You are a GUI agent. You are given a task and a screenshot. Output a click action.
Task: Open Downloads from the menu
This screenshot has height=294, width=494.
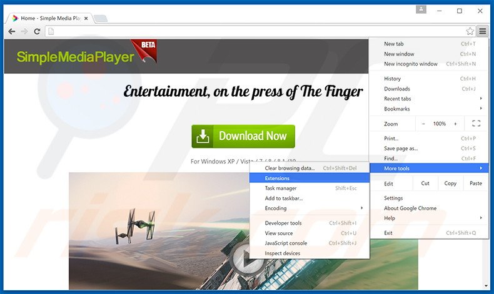coord(428,89)
